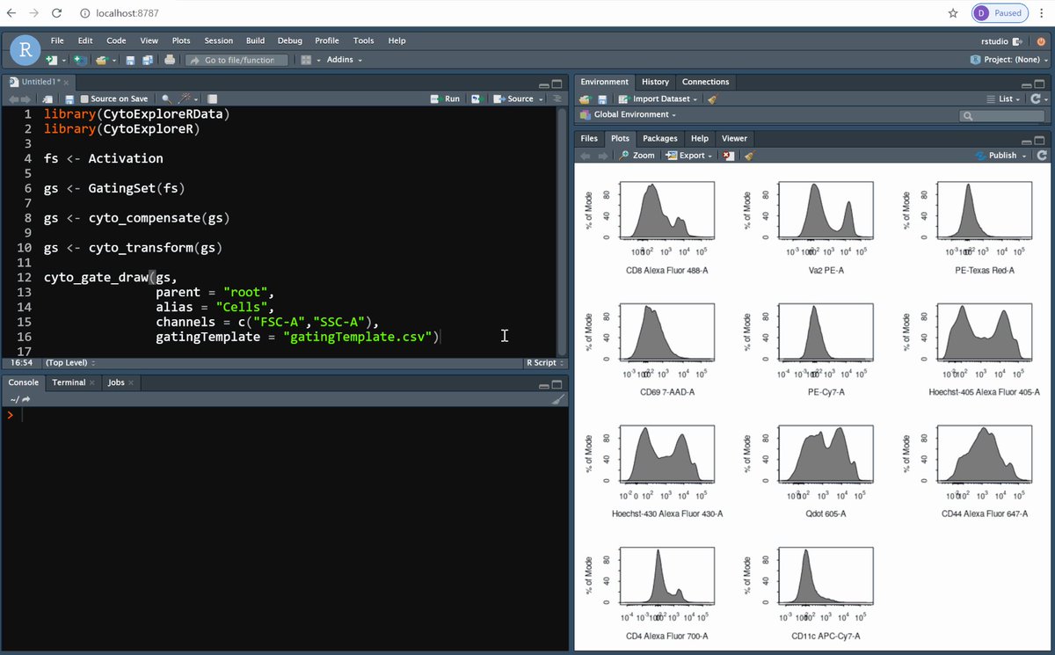Click the Run button
1055x655 pixels.
point(445,99)
